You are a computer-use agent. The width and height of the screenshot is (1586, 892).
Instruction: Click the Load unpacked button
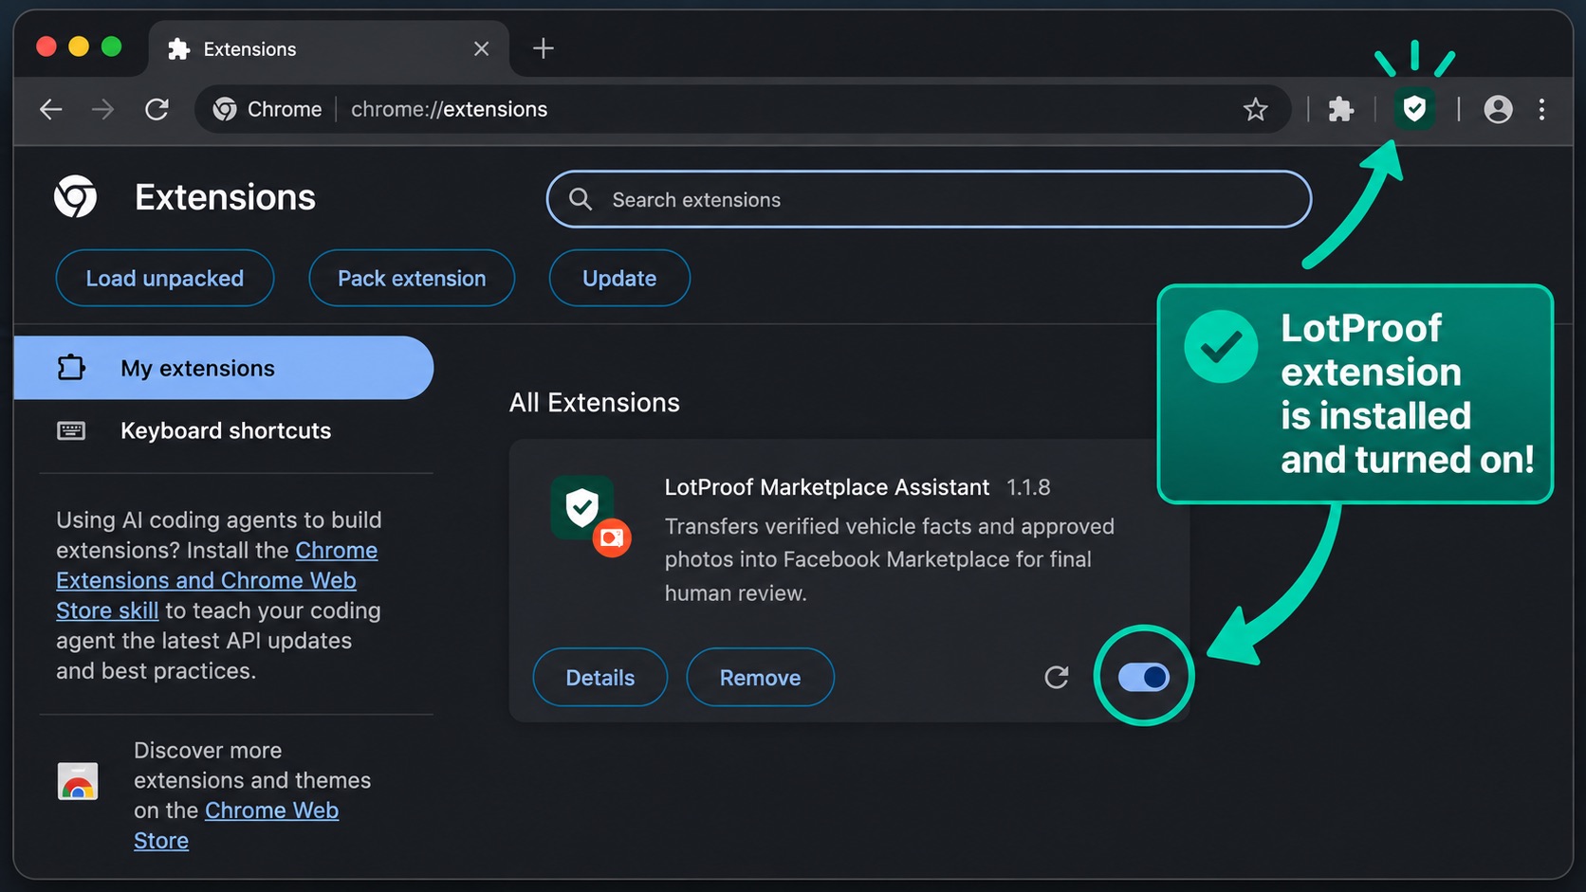click(165, 278)
